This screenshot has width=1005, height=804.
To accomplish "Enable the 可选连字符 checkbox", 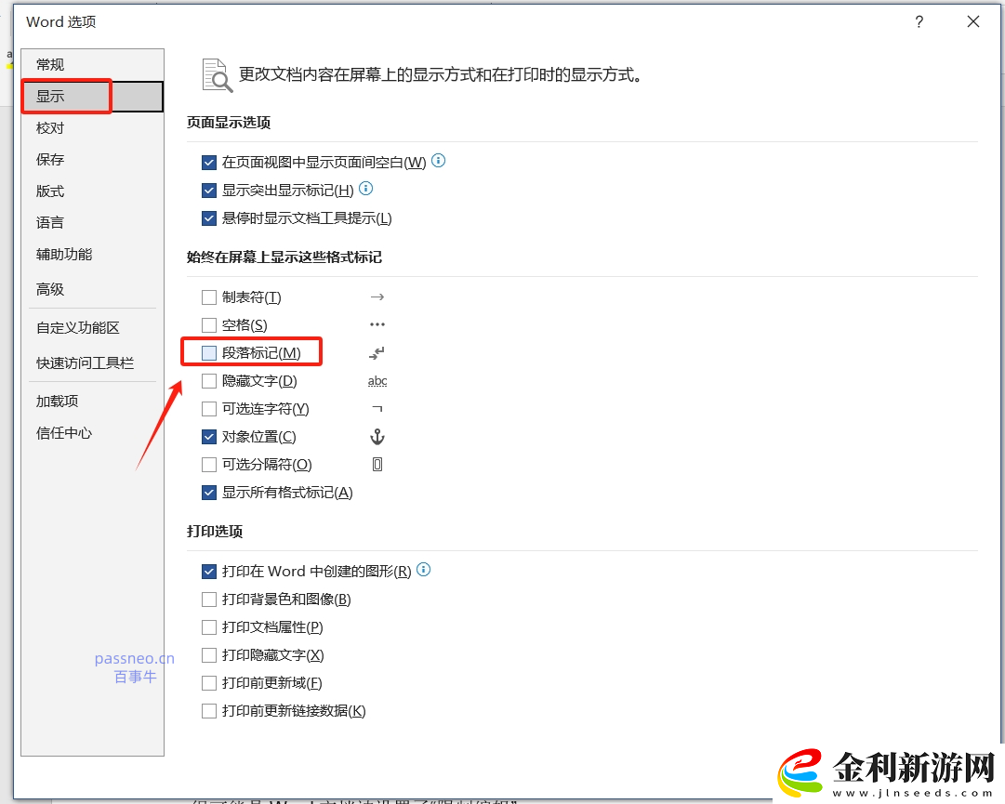I will pos(209,409).
